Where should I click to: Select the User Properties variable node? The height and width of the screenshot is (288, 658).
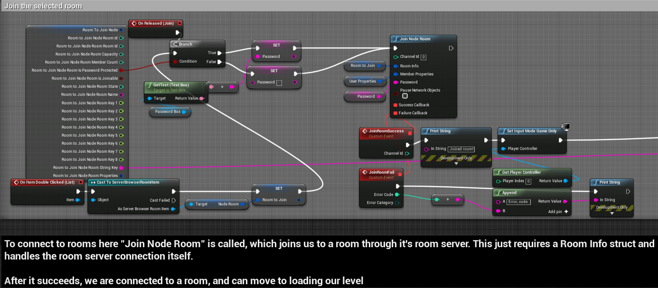[x=365, y=81]
